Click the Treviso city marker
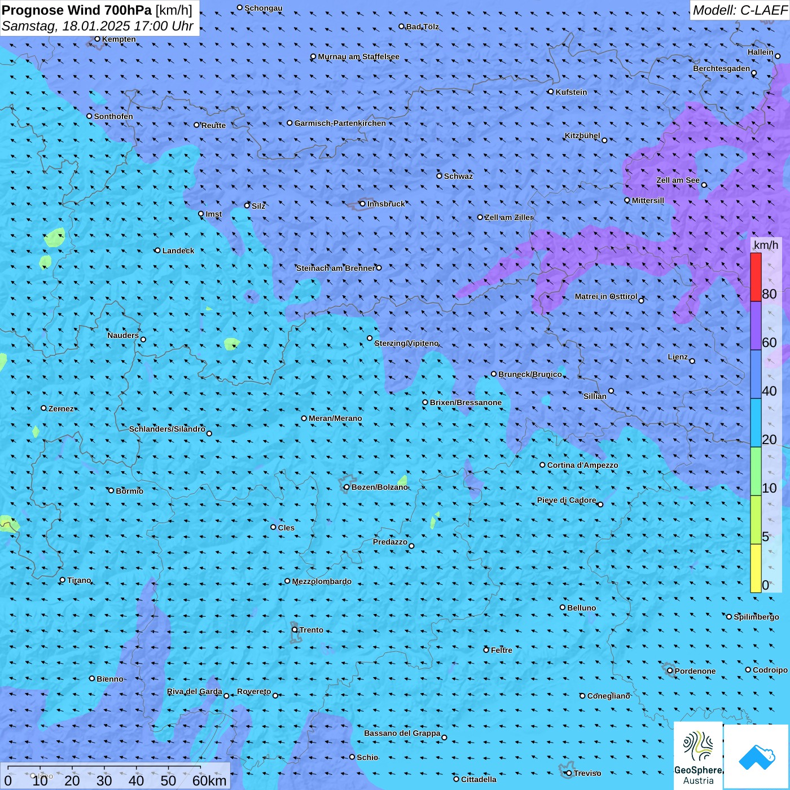790x790 pixels. click(569, 773)
